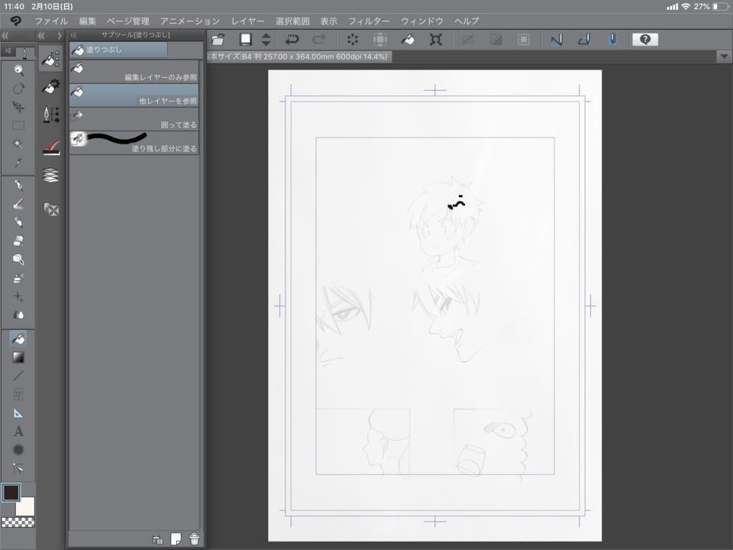Screen dimensions: 733x550
Task: Select the rectangular selection marquee tool
Action: coord(18,125)
